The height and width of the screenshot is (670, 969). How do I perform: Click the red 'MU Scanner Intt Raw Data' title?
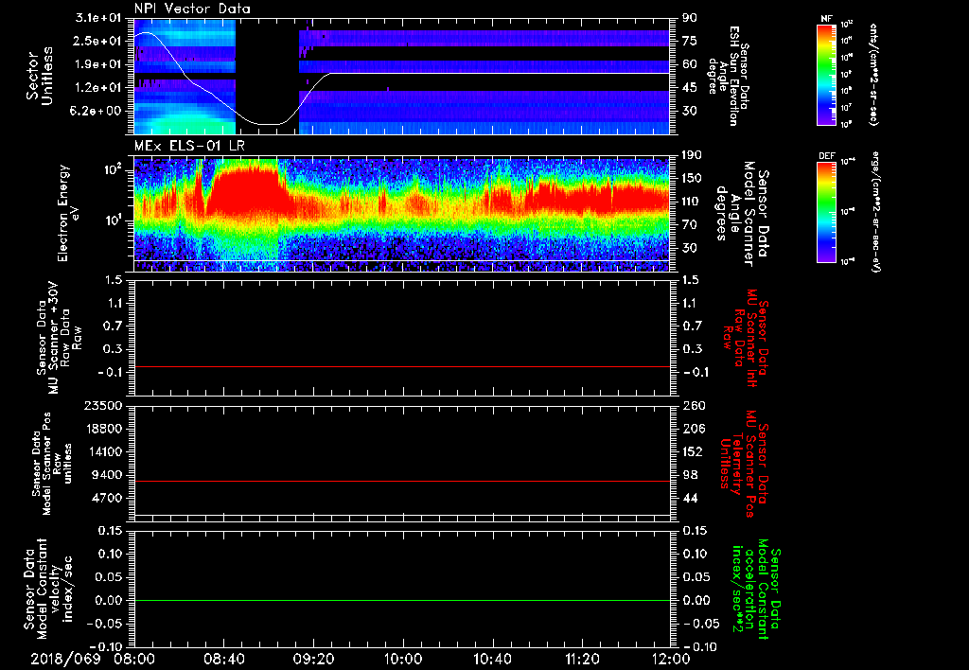click(x=746, y=337)
